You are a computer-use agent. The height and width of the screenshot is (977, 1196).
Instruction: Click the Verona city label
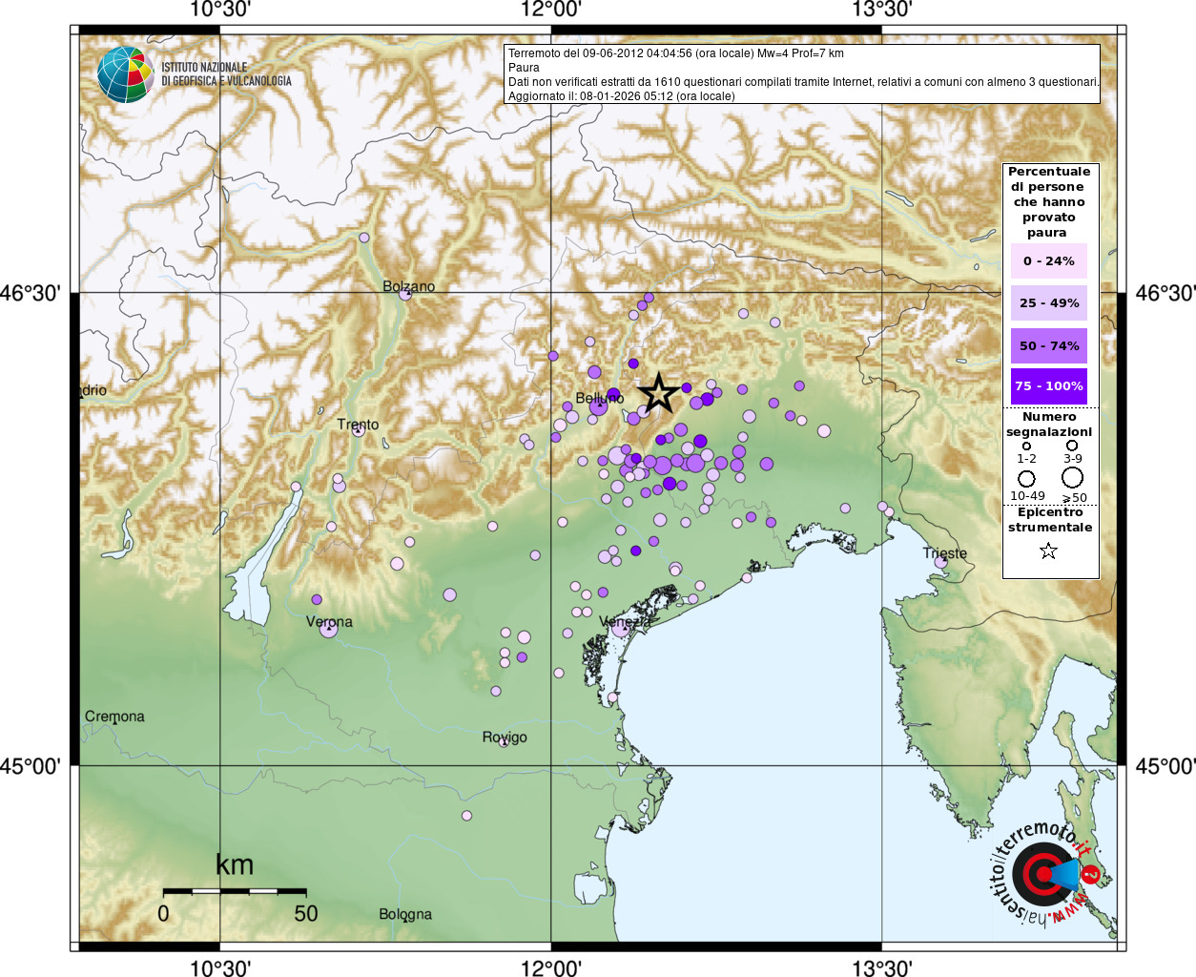[x=329, y=622]
